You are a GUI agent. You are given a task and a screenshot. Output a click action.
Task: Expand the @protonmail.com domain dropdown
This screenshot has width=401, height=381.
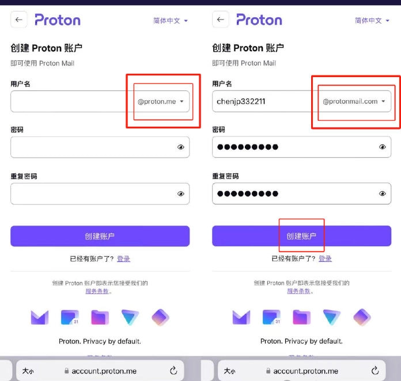tap(354, 101)
